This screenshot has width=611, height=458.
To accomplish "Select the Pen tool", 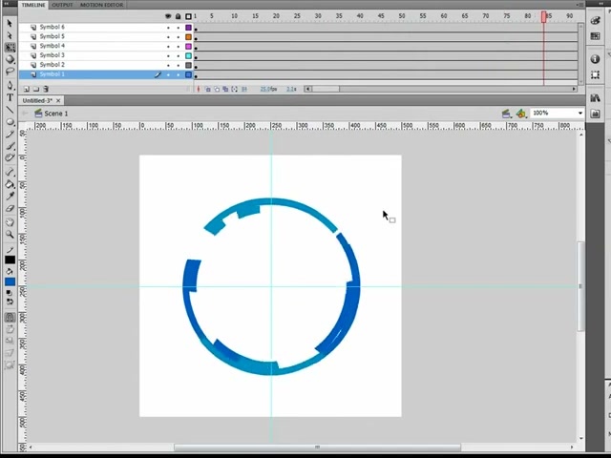I will click(10, 85).
